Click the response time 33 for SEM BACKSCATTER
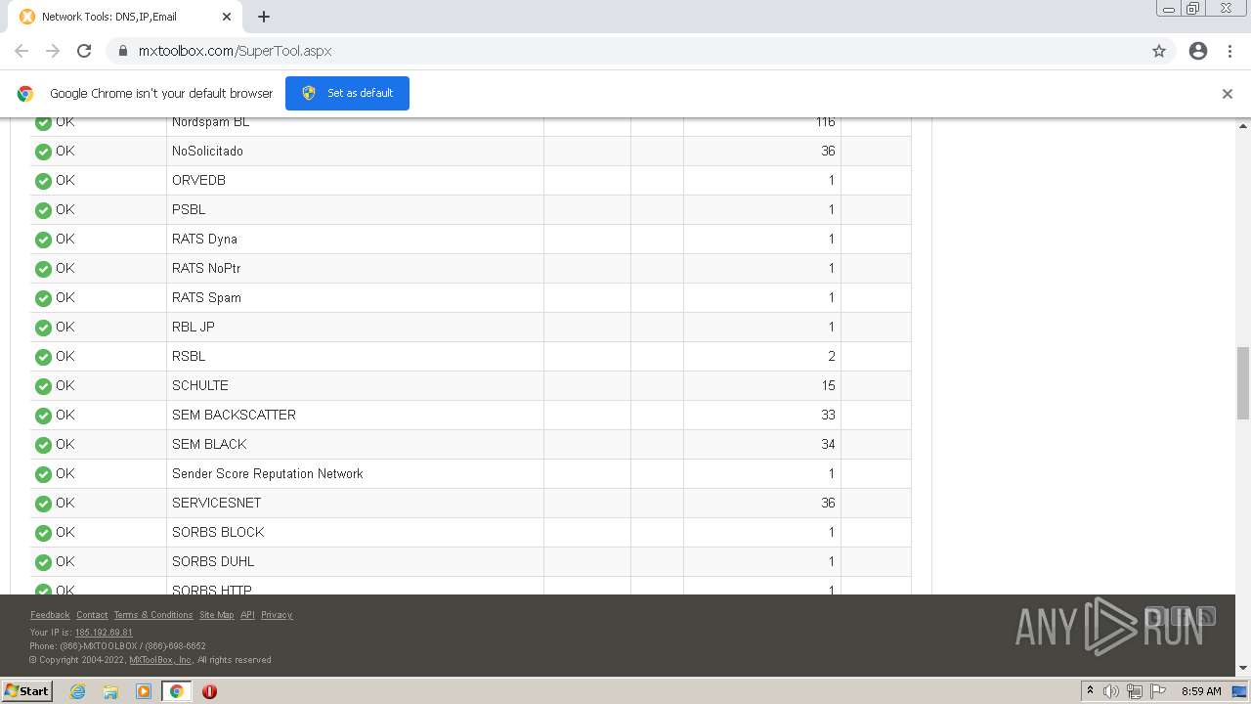The image size is (1251, 704). [828, 416]
